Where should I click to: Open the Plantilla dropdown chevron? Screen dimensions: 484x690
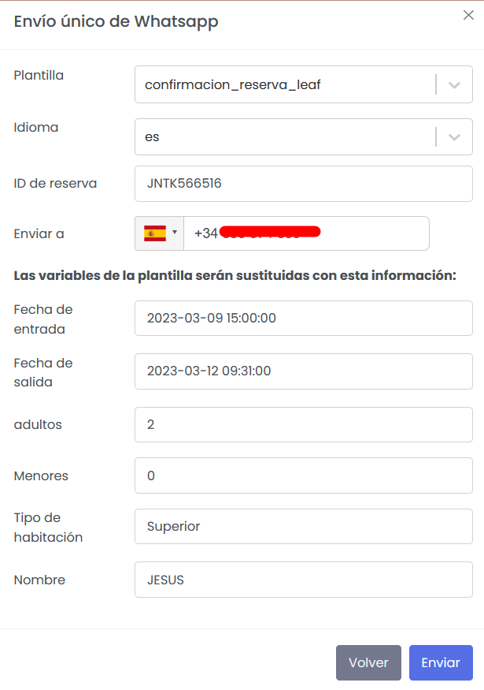point(454,85)
